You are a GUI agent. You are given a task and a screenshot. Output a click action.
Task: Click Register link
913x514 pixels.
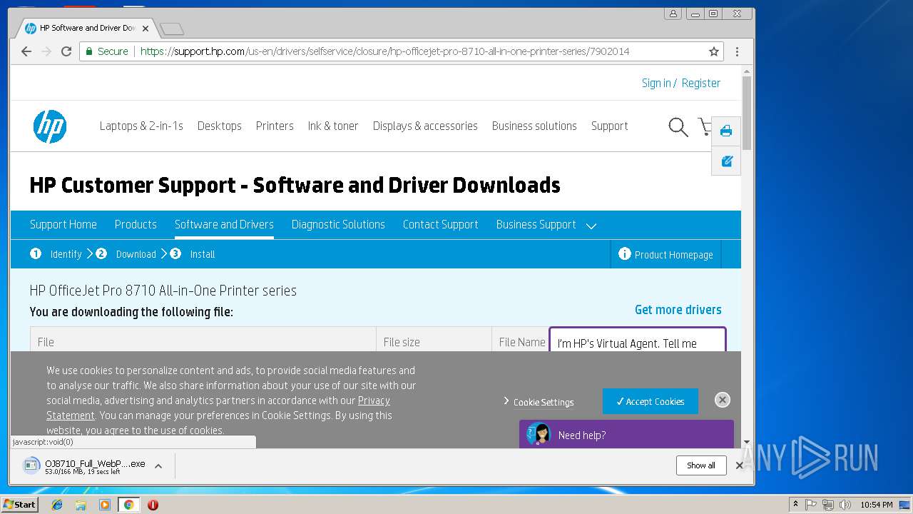click(x=701, y=83)
